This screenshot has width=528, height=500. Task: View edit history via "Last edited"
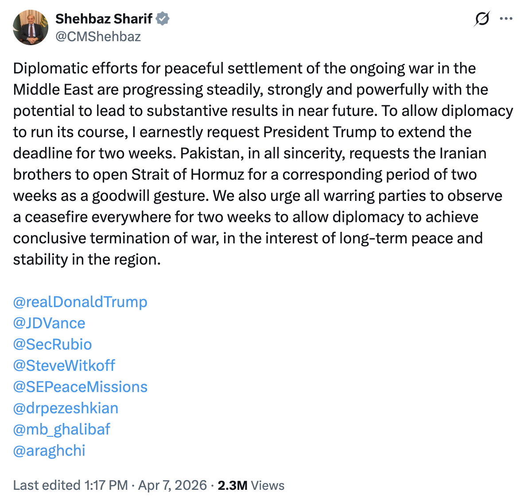point(47,485)
